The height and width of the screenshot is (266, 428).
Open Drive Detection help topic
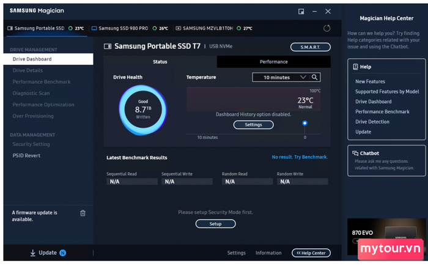click(x=372, y=122)
